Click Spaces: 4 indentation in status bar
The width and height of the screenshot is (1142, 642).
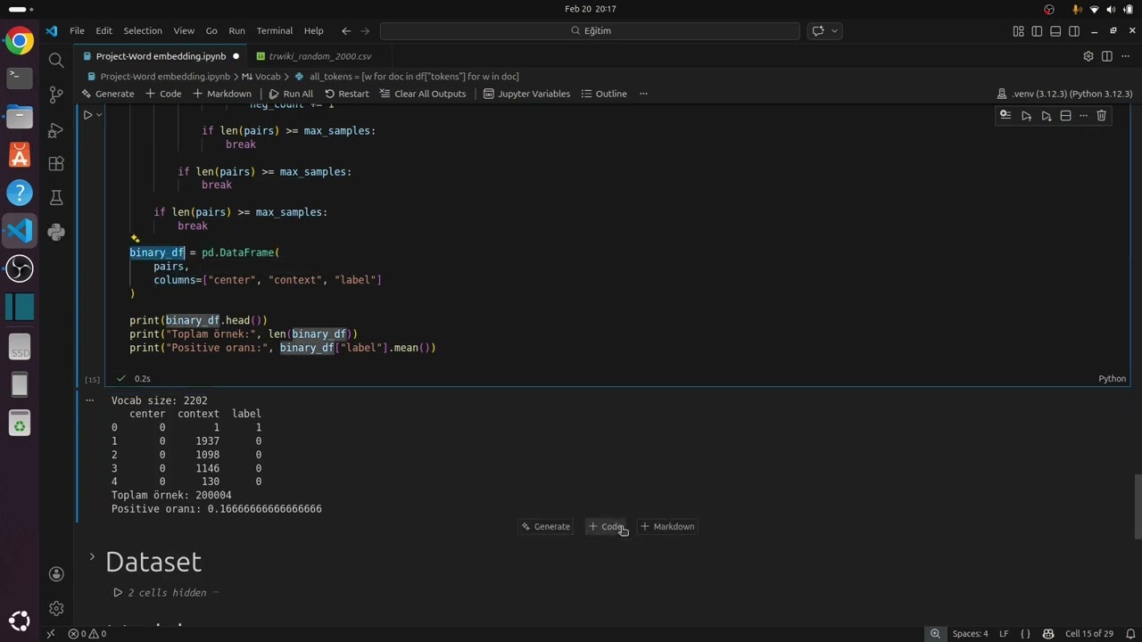970,634
